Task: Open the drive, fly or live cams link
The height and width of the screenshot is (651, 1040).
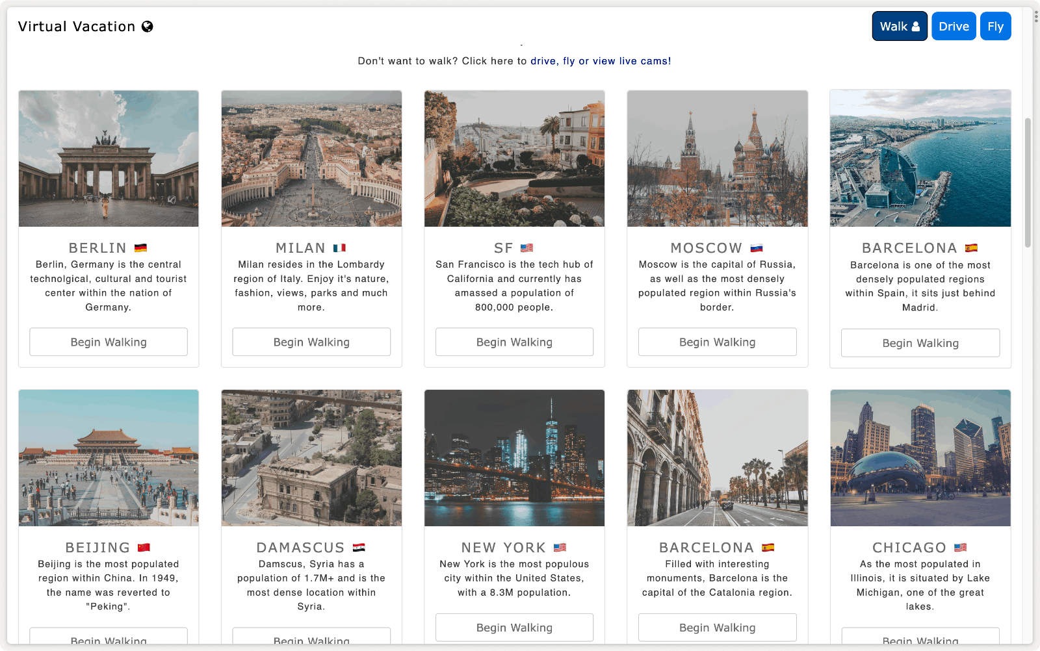Action: tap(600, 61)
